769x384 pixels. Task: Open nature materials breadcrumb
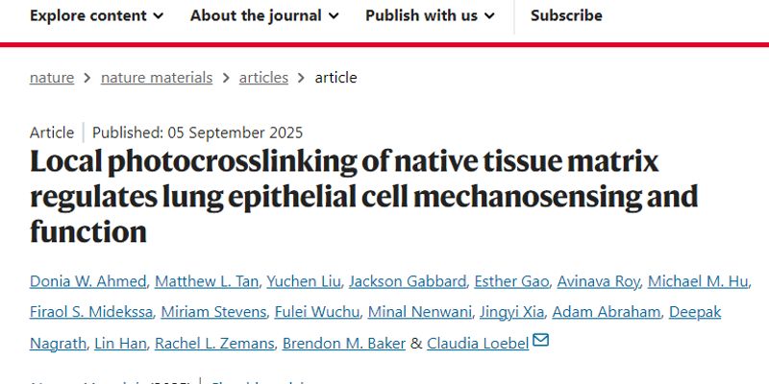157,78
